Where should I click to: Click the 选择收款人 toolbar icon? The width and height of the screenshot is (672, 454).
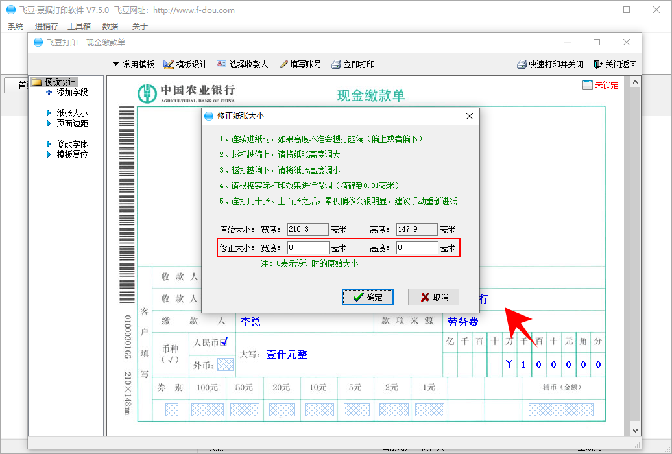(x=222, y=64)
